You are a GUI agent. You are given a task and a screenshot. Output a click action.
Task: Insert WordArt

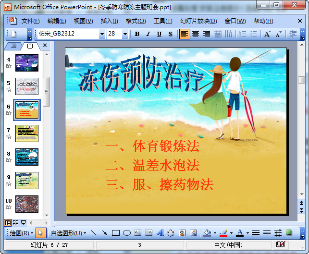[x=160, y=233]
